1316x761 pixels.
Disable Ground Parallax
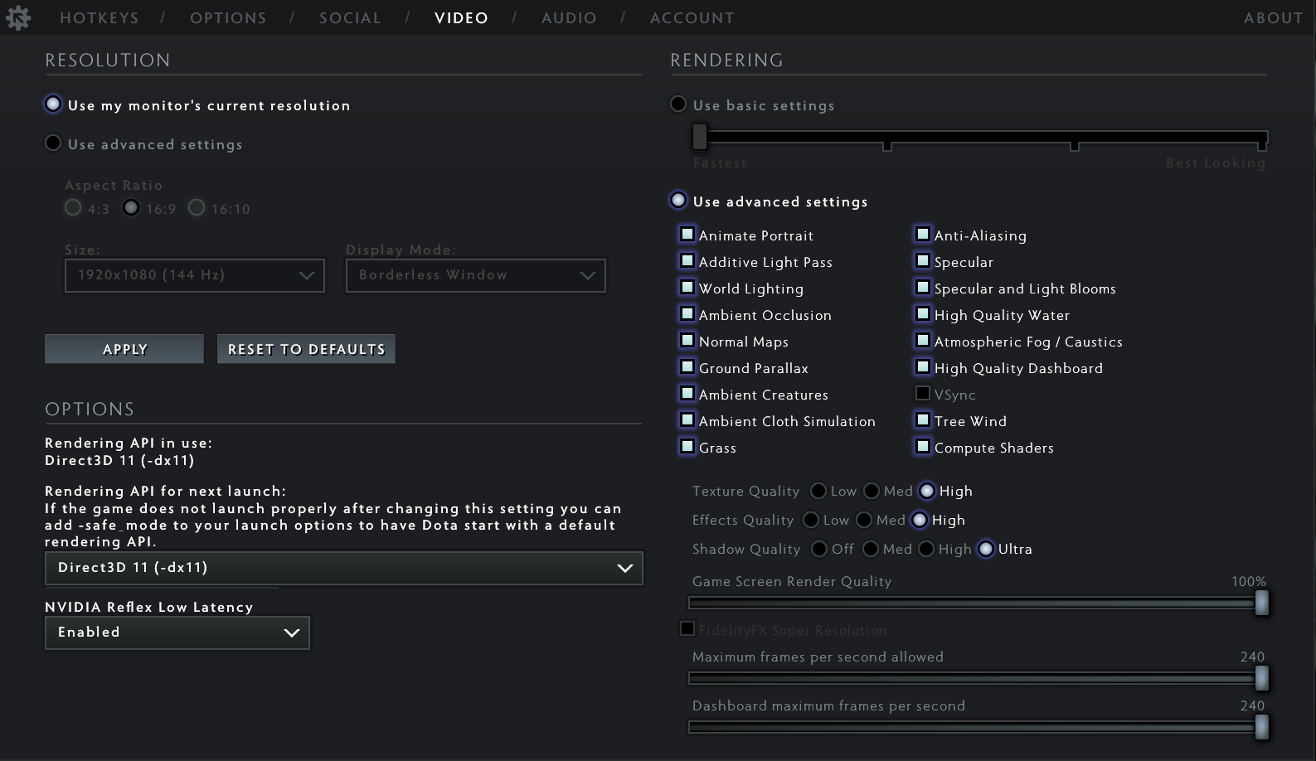coord(687,367)
